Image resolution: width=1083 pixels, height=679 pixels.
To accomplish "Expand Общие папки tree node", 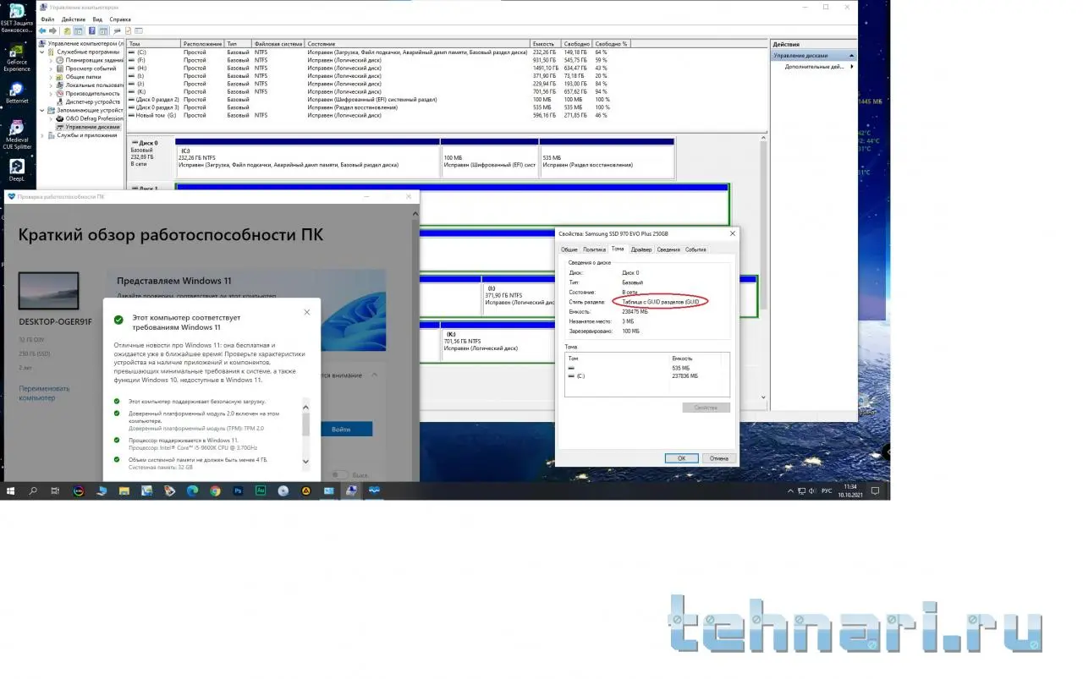I will pyautogui.click(x=51, y=77).
